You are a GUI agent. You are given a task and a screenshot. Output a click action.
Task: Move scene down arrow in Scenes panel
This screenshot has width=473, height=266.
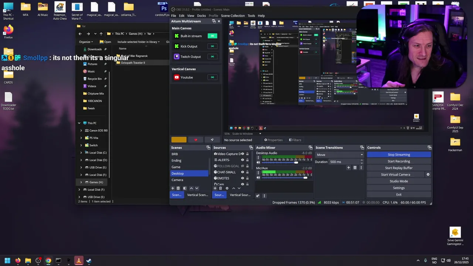[x=197, y=188]
